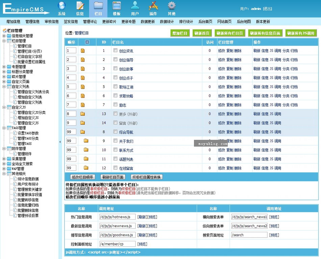Open 批量转移信息 in the sidebar tree

28,200
